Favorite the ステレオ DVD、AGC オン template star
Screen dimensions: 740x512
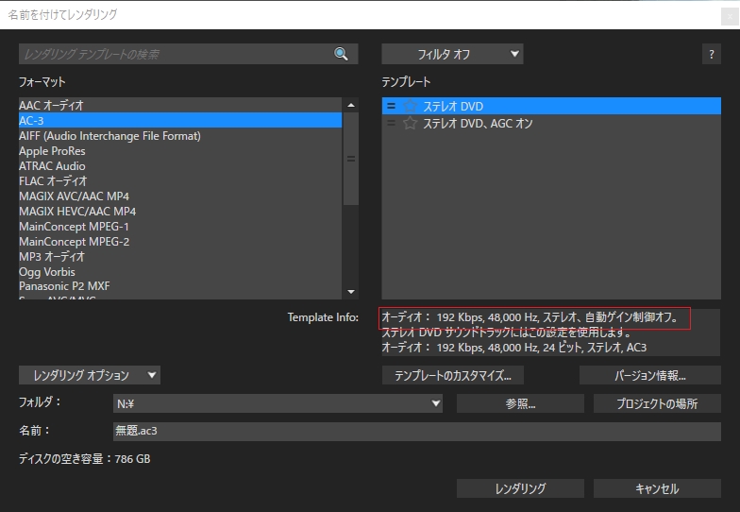410,123
